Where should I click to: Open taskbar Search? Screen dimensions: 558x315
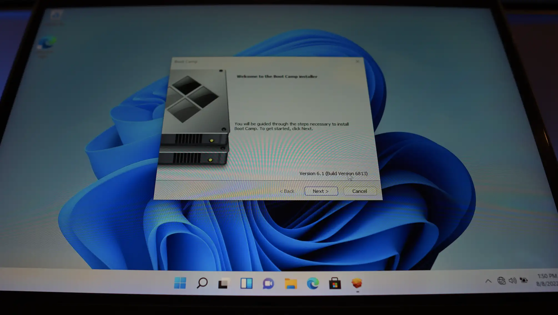[x=202, y=283]
